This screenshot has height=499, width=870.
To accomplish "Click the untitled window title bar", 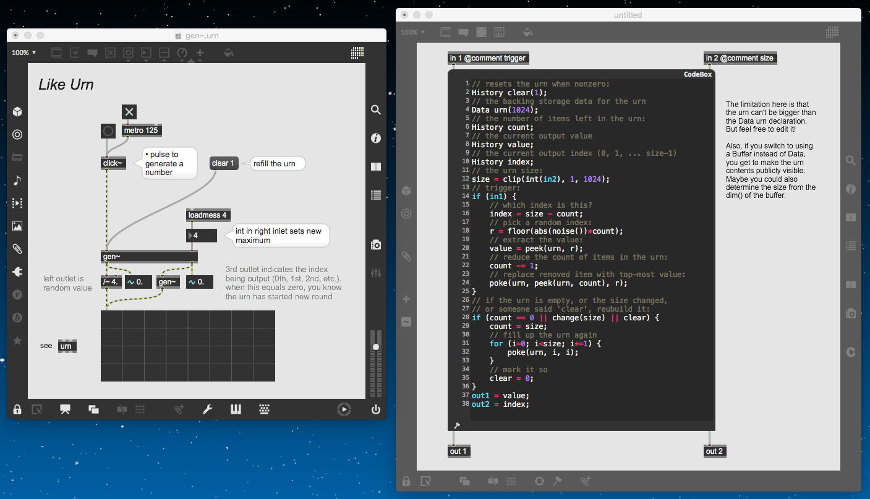I will click(628, 15).
